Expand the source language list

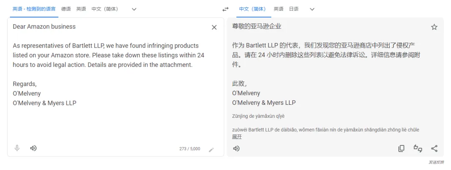tap(134, 9)
